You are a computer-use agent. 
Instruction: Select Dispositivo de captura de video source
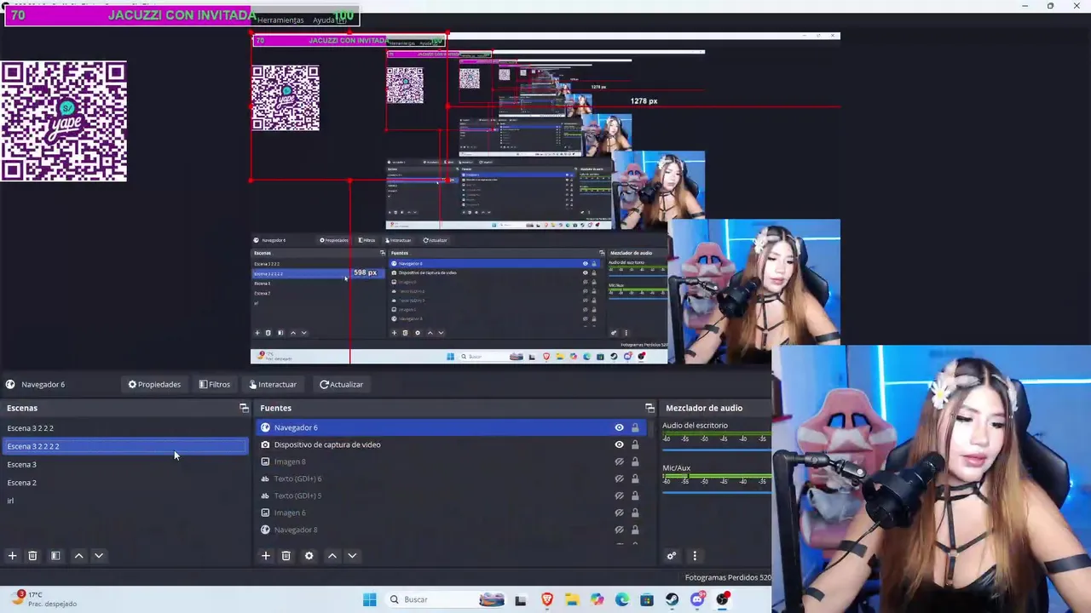click(452, 444)
